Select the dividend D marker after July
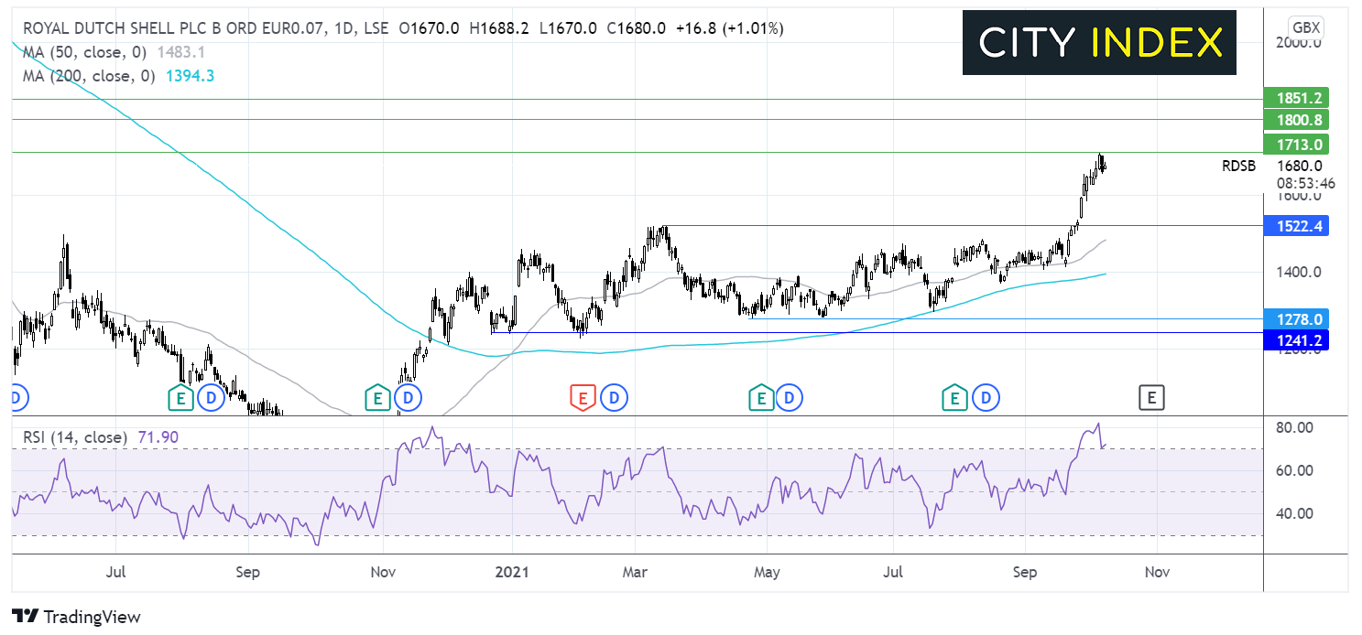Screen dimensions: 1362x635 pos(986,397)
